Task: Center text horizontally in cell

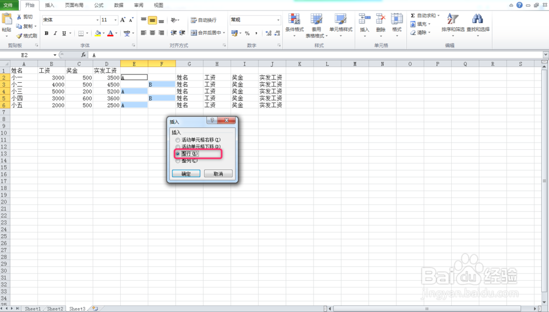Action: tap(152, 33)
